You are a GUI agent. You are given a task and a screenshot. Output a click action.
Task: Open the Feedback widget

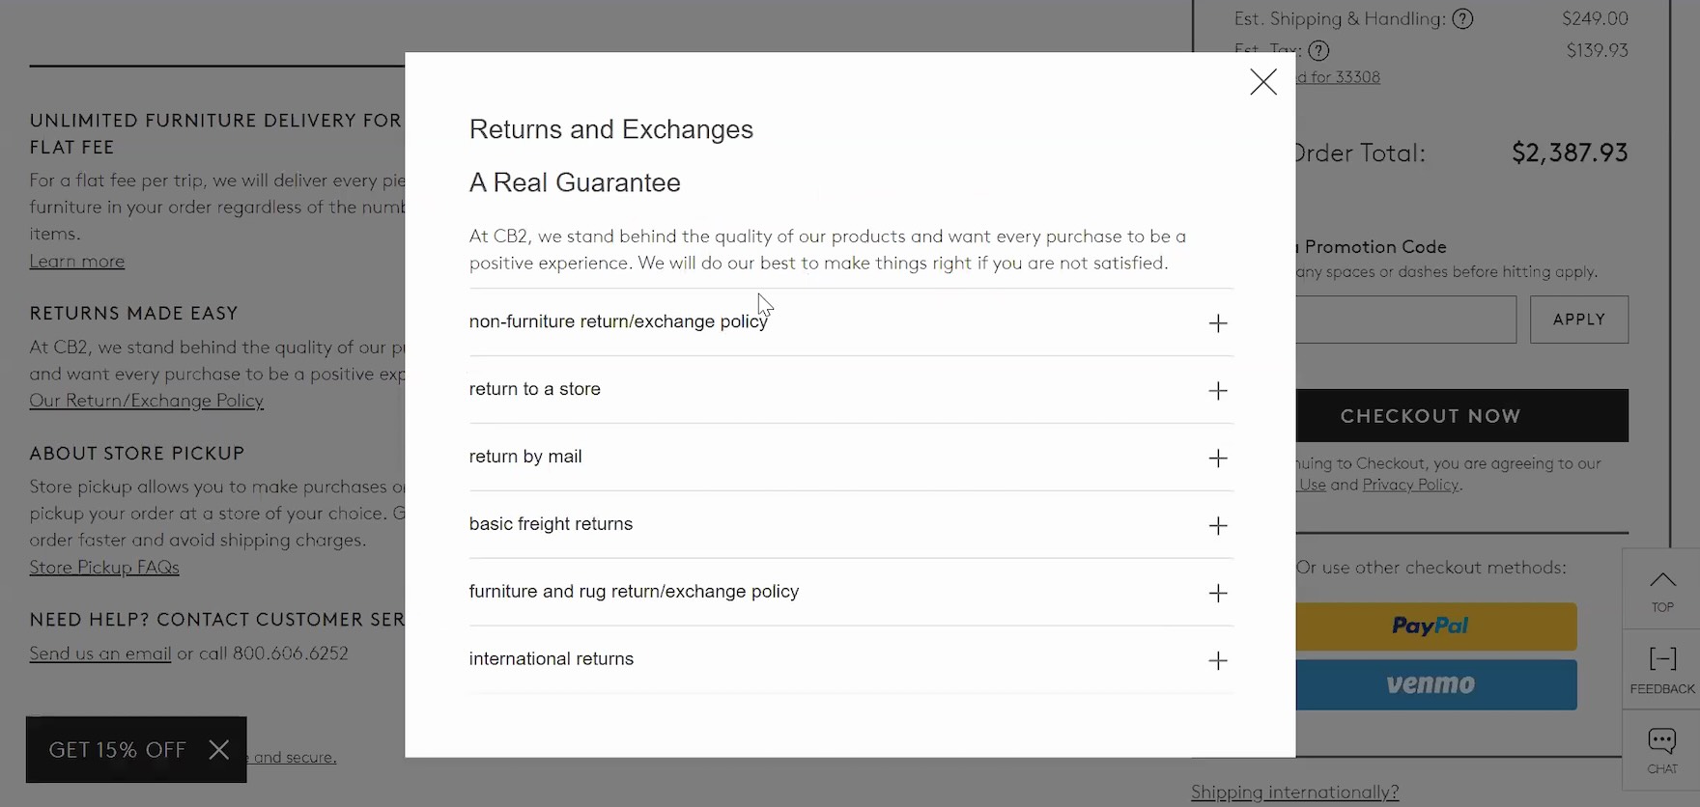coord(1661,670)
